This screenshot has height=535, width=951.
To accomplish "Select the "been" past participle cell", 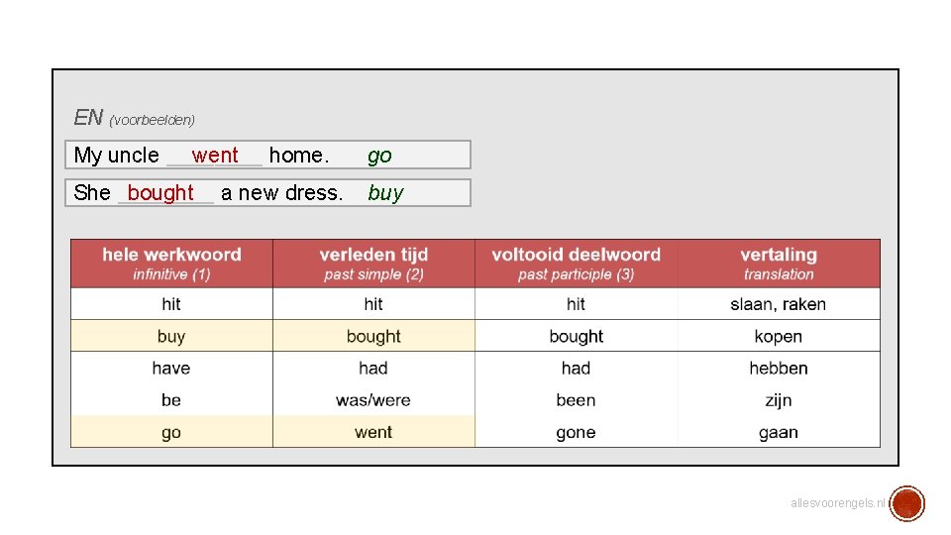I will pyautogui.click(x=576, y=400).
